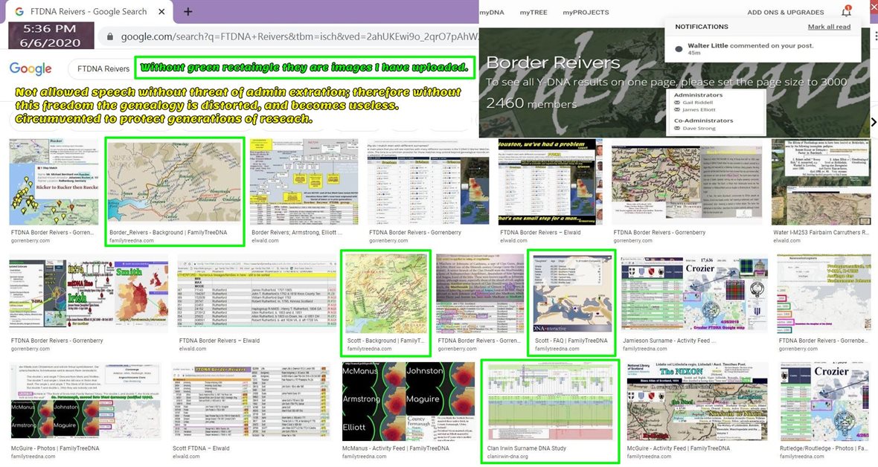Open ADD ONS & UPGRADES
Image resolution: width=878 pixels, height=467 pixels.
click(x=785, y=13)
